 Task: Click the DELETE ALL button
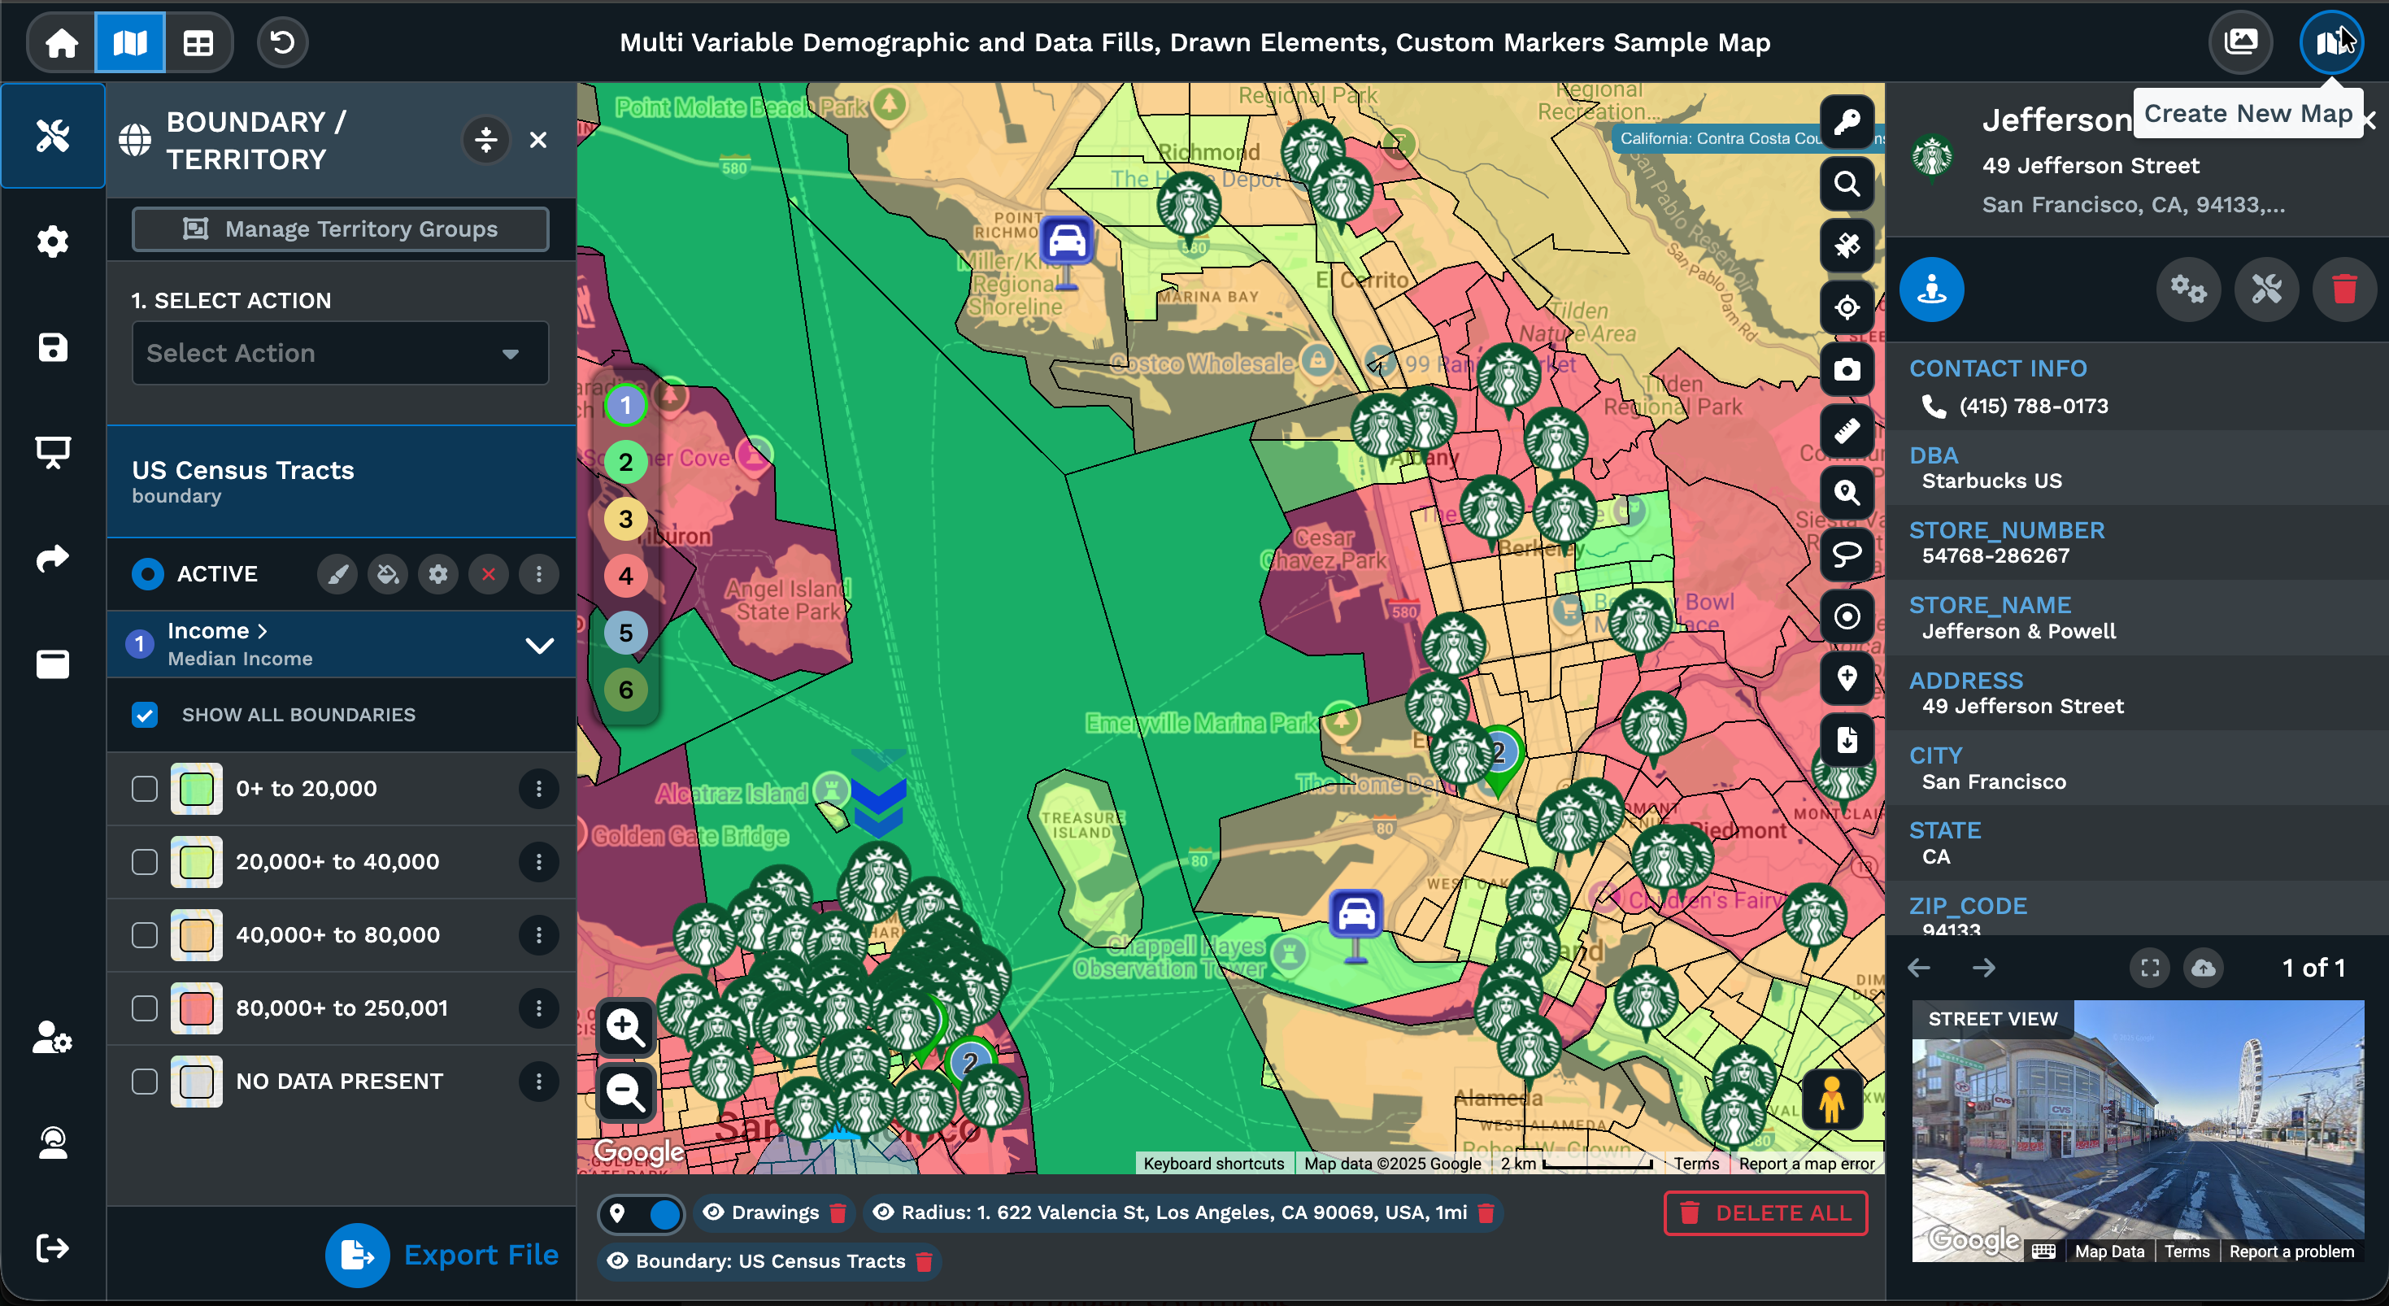pyautogui.click(x=1765, y=1212)
